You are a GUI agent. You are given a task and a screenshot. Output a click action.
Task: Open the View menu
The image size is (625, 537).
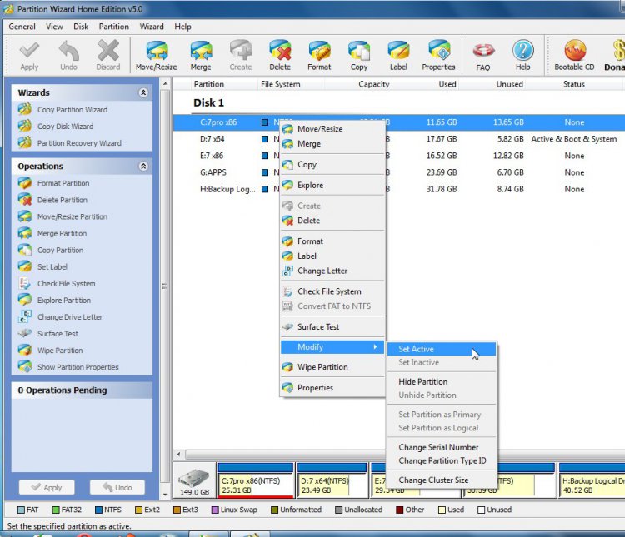(x=54, y=27)
